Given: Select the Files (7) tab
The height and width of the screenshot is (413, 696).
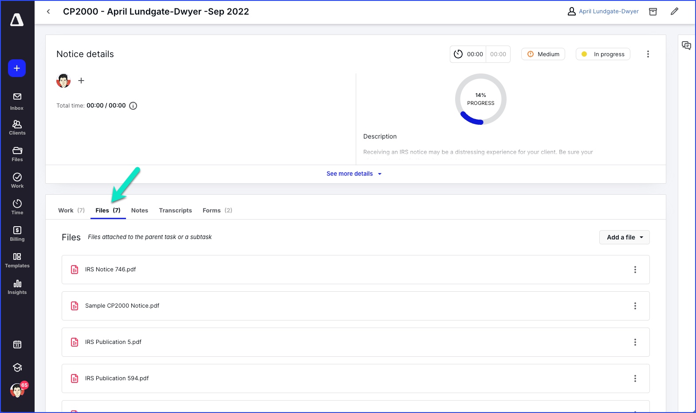Looking at the screenshot, I should [108, 210].
